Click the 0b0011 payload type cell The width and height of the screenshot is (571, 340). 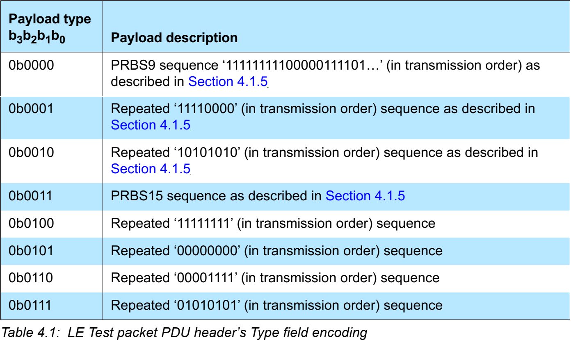point(31,196)
